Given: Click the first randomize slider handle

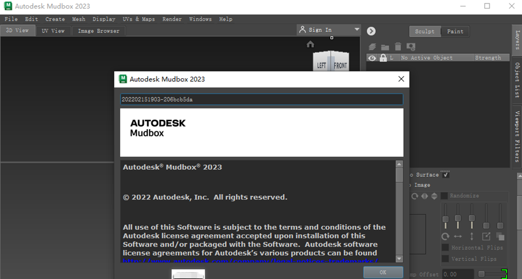Looking at the screenshot, I should 445,219.
